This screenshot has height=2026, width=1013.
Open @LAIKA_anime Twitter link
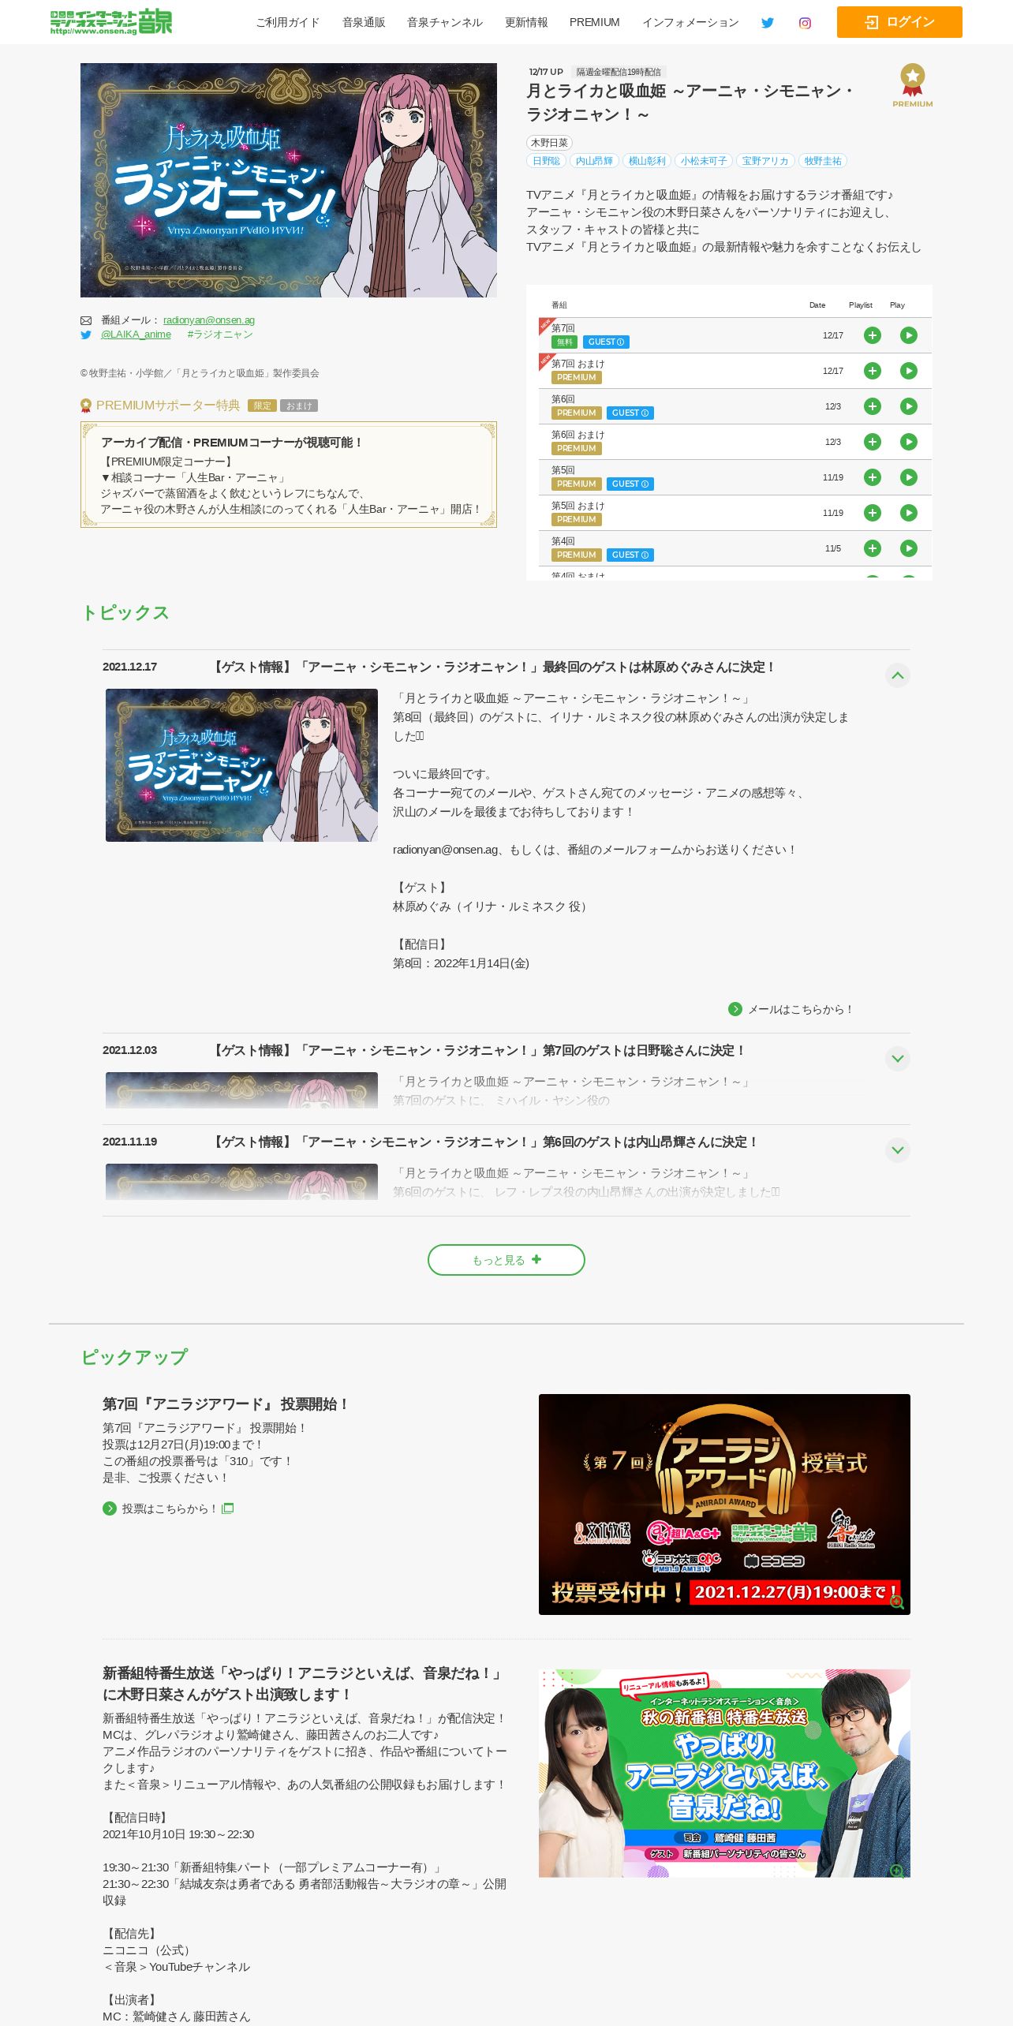pyautogui.click(x=136, y=335)
